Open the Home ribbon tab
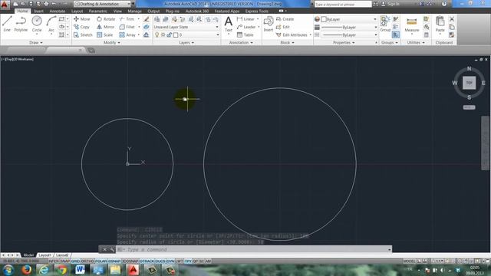 click(x=22, y=11)
